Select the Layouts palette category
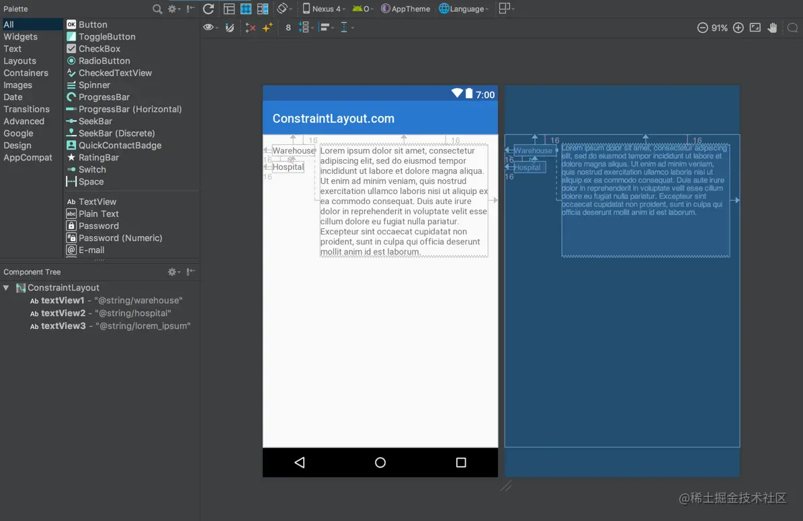Image resolution: width=803 pixels, height=521 pixels. [19, 61]
